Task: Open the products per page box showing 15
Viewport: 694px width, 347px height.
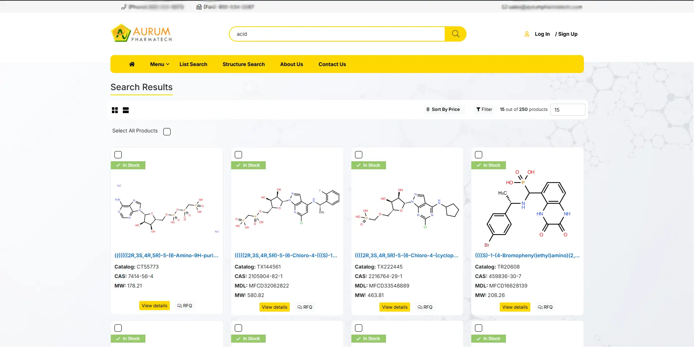Action: coord(567,110)
